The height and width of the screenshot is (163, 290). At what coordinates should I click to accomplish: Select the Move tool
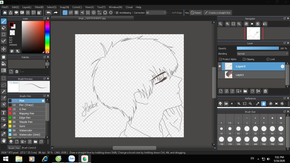[3, 49]
